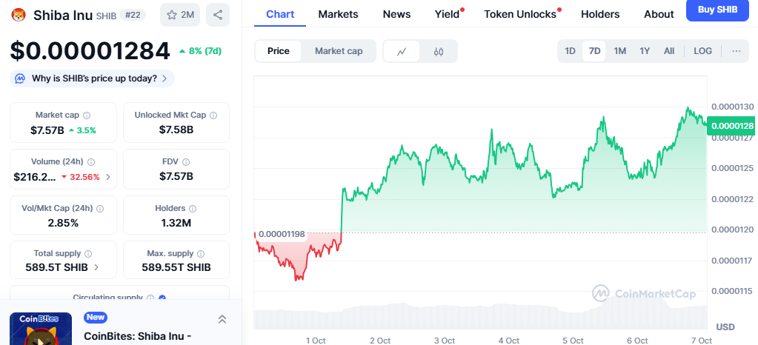This screenshot has height=345, width=758.
Task: Select the 1M time range button
Action: tap(620, 51)
